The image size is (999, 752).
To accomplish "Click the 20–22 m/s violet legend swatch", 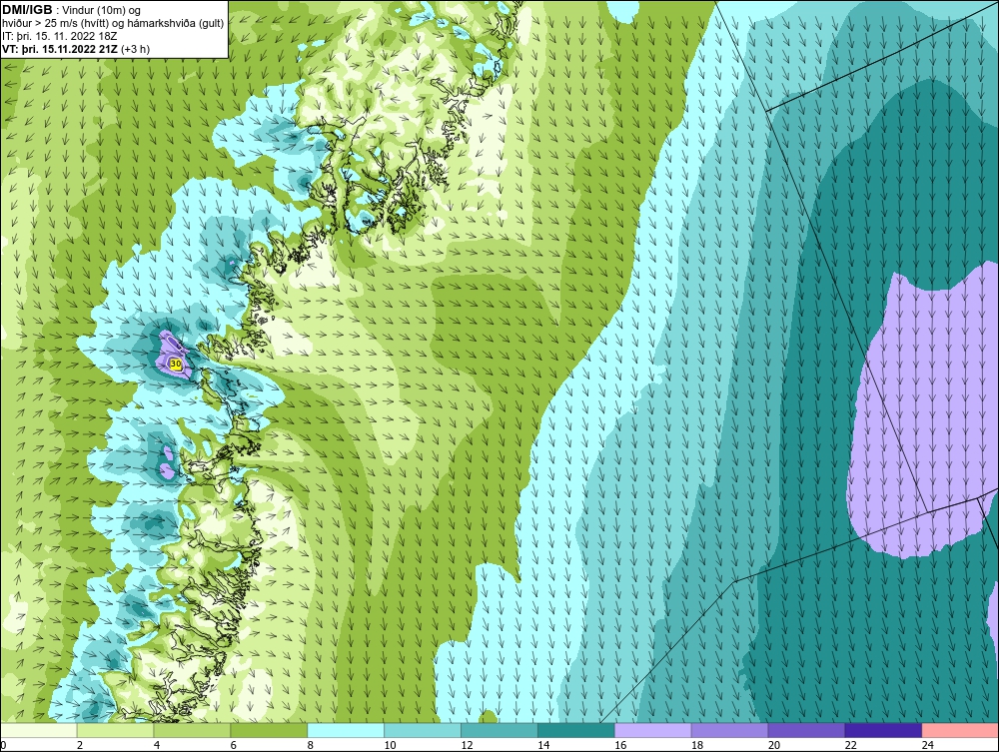I will [x=806, y=730].
